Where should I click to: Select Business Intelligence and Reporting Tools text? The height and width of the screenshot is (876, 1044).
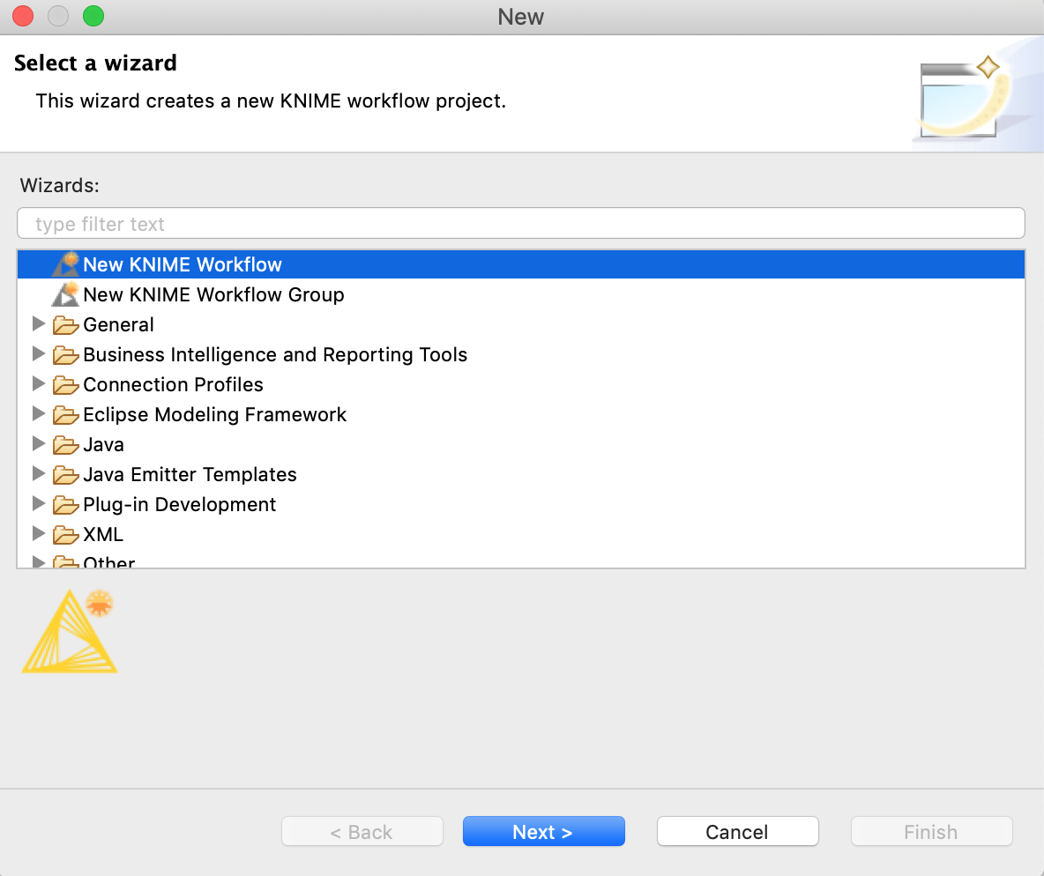(x=275, y=355)
